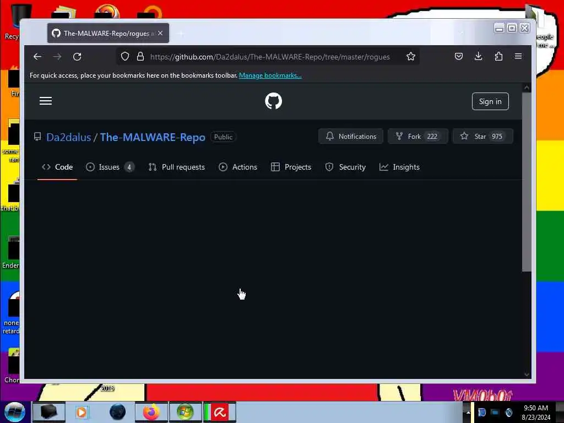Close the The-MALWARE-Repo browser tab
This screenshot has width=564, height=423.
(x=160, y=33)
